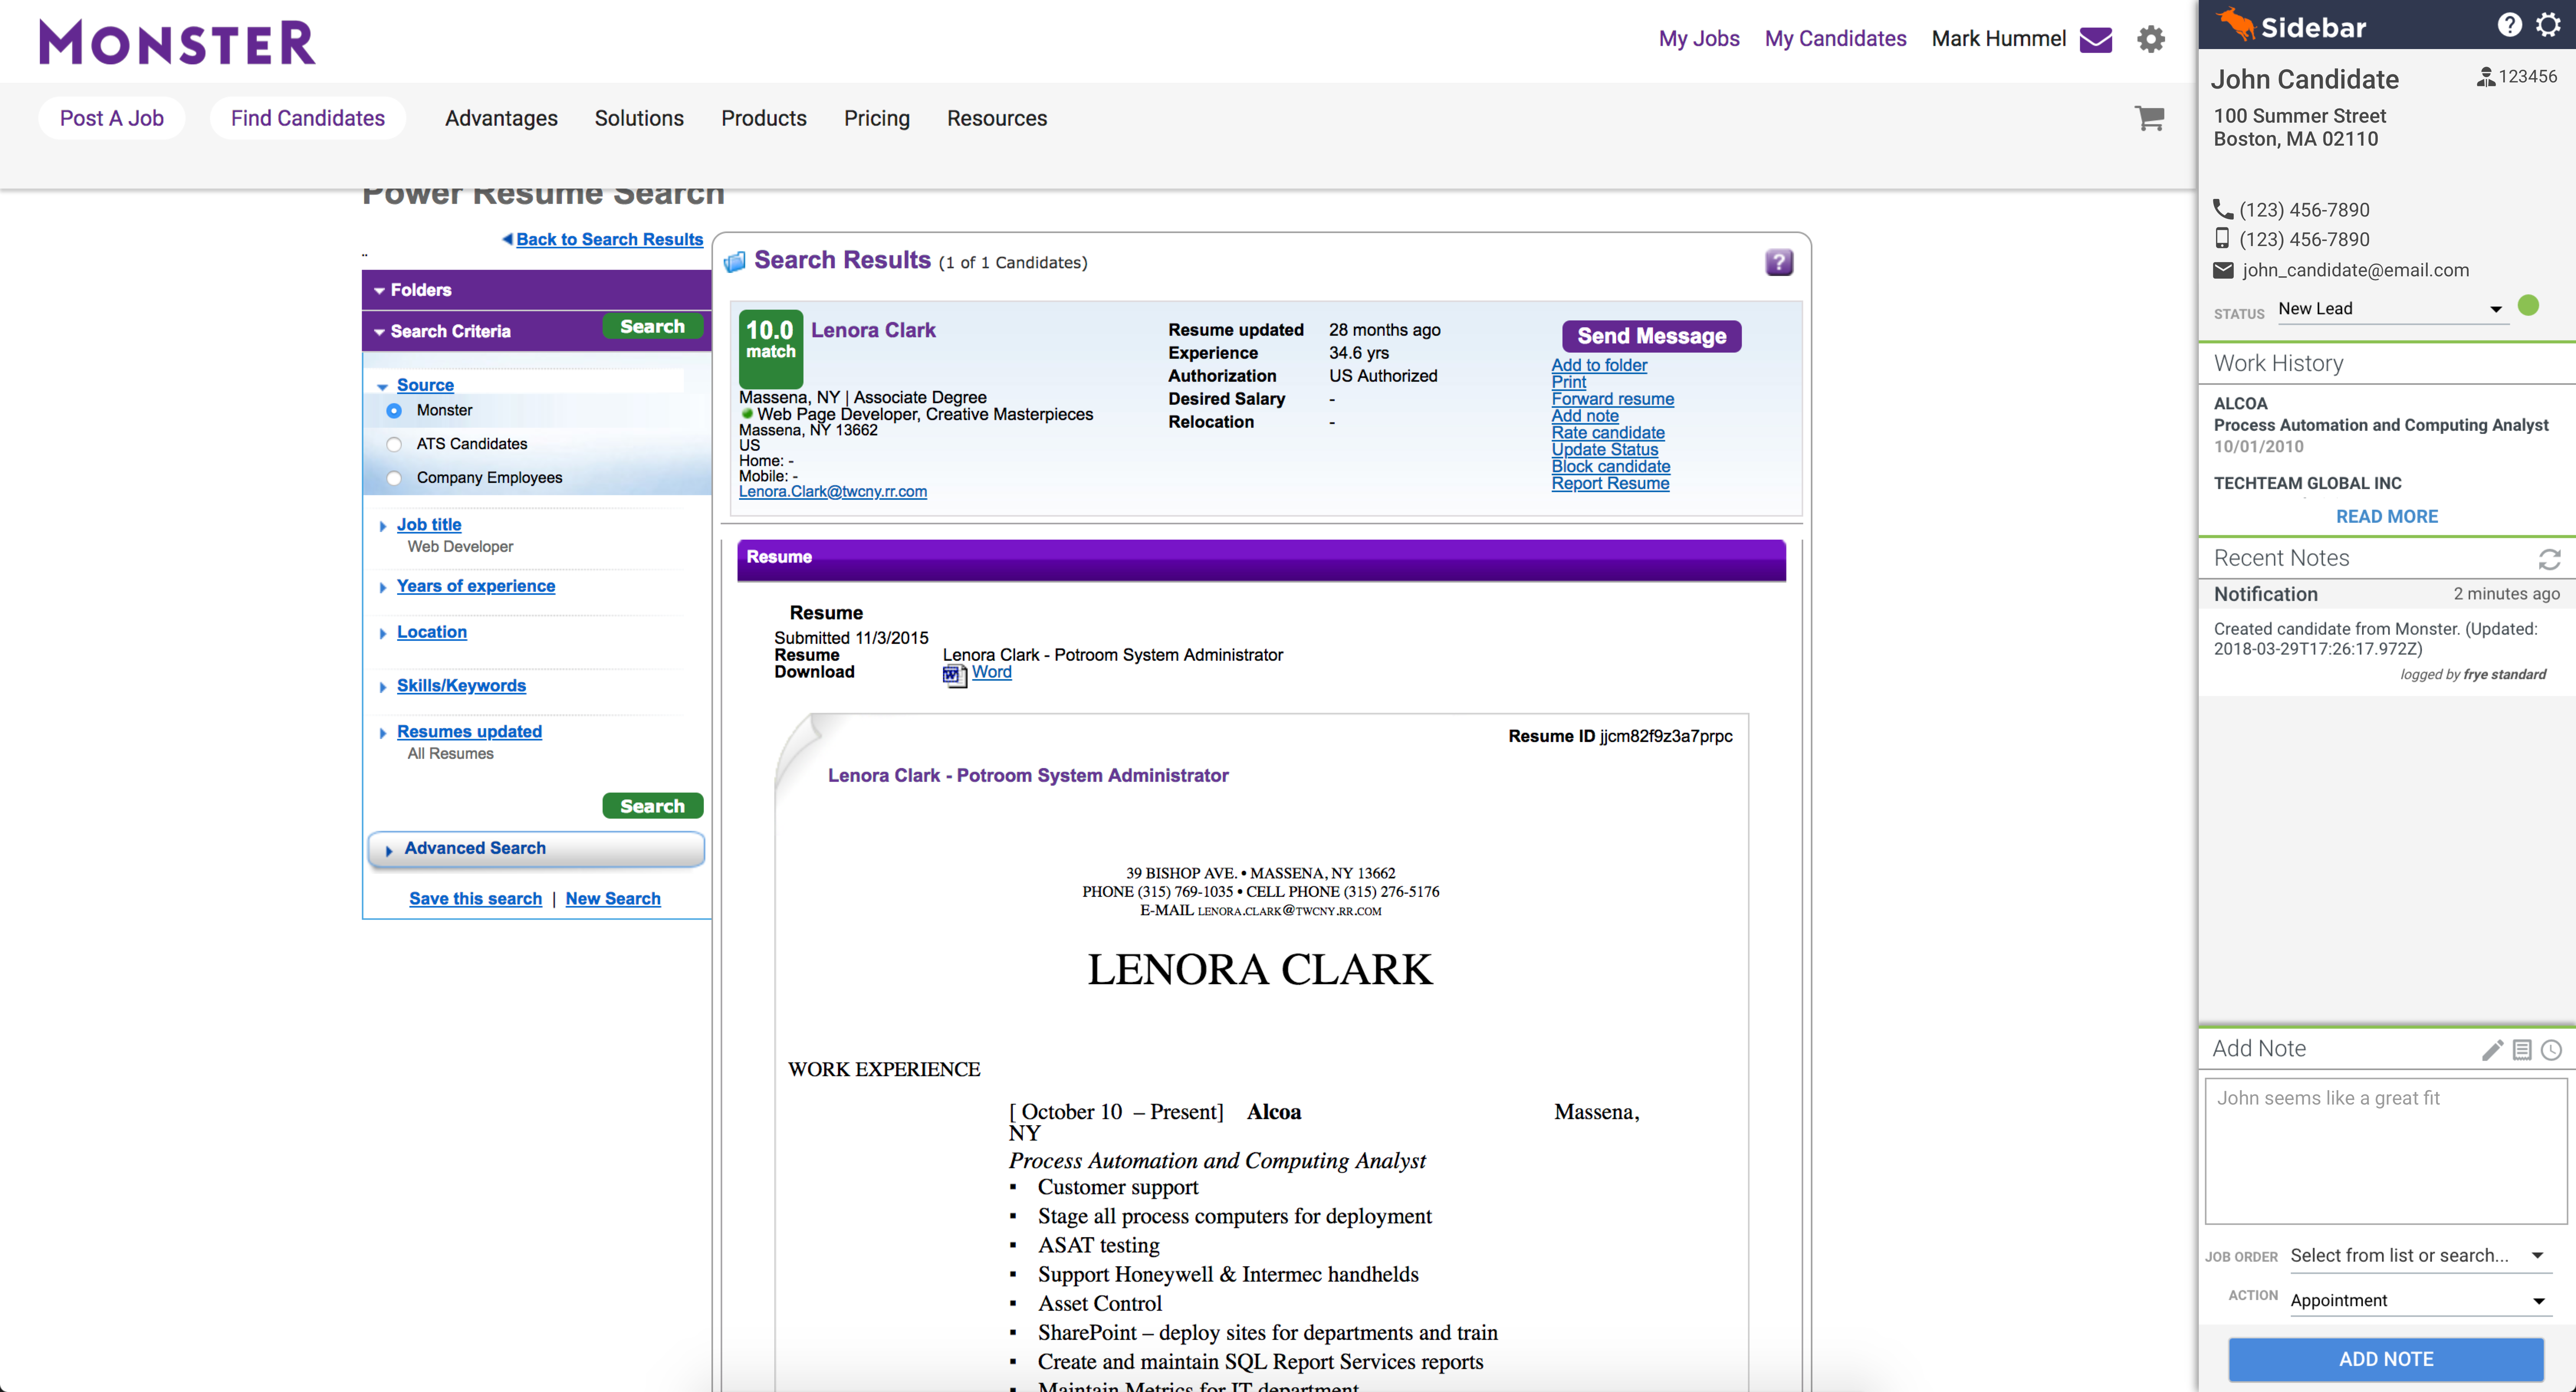This screenshot has width=2576, height=1392.
Task: Collapse the Folders section
Action: pos(379,290)
